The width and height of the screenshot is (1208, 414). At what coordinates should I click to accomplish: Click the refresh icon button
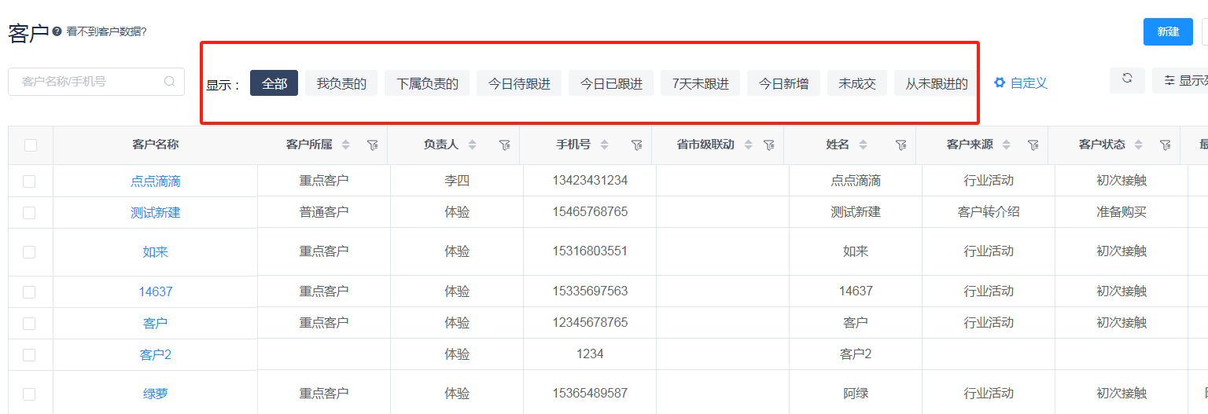[x=1127, y=79]
